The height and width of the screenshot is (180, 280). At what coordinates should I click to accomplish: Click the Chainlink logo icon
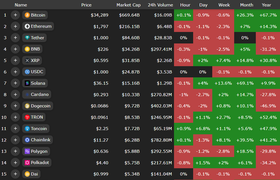point(27,140)
